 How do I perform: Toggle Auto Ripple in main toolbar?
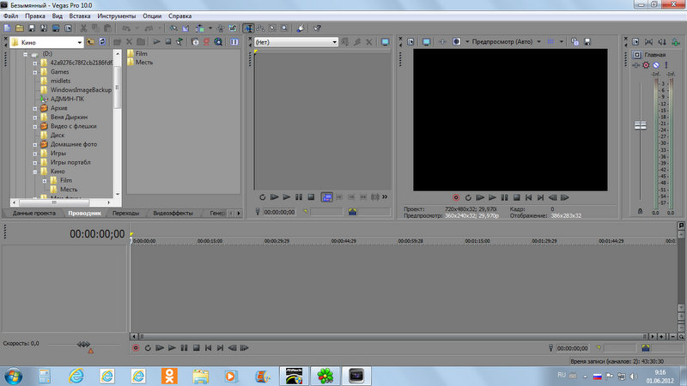200,28
